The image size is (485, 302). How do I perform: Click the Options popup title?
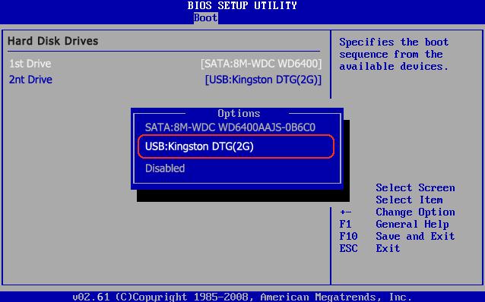pyautogui.click(x=239, y=113)
